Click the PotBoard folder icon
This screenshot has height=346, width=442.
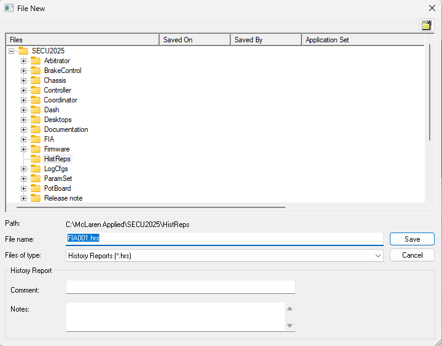tap(36, 188)
